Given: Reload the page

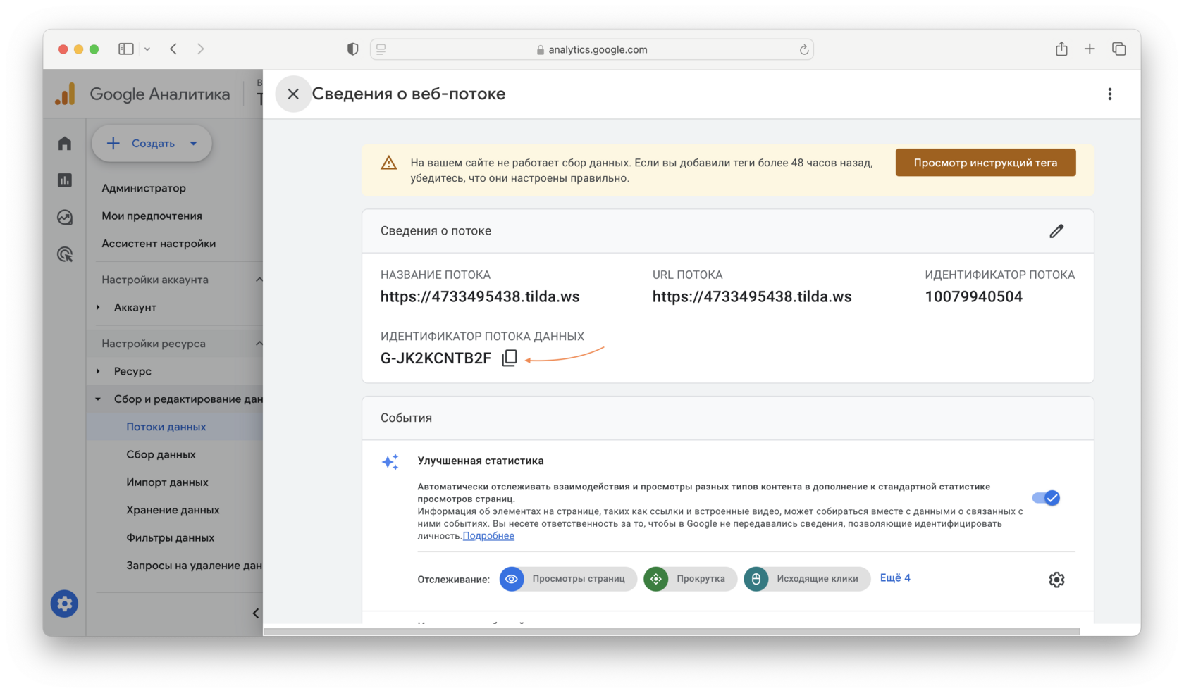Looking at the screenshot, I should coord(803,49).
